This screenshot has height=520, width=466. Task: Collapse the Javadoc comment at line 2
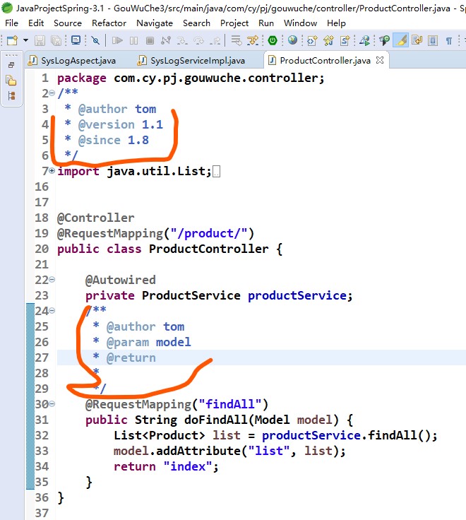coord(52,93)
